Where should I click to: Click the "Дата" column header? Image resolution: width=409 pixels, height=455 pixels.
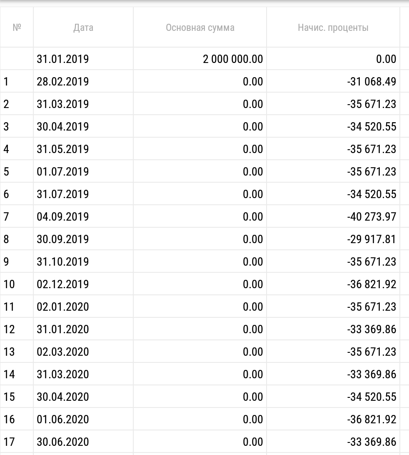coord(83,28)
